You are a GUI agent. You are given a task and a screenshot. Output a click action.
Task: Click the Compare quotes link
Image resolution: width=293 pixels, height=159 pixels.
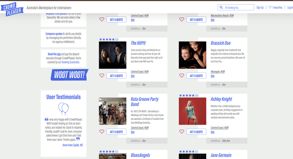point(54,34)
